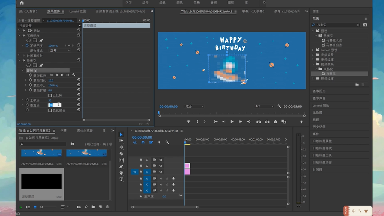Enable the 已反转 mask checkbox
The height and width of the screenshot is (216, 384).
(50, 95)
